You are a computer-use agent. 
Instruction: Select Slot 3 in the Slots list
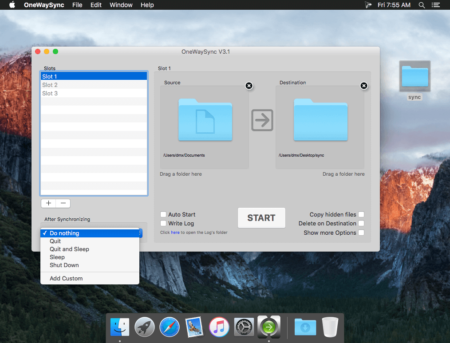94,93
